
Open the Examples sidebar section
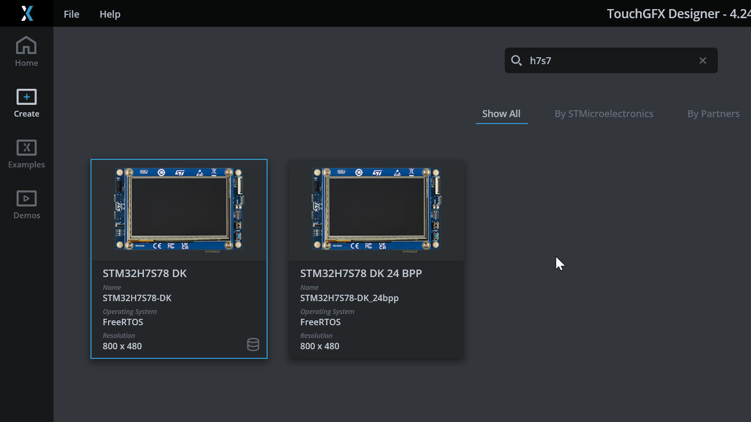[26, 154]
